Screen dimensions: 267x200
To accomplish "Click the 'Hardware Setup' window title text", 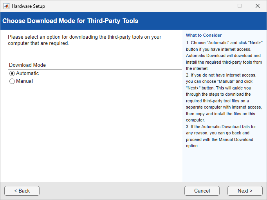I will click(28, 6).
